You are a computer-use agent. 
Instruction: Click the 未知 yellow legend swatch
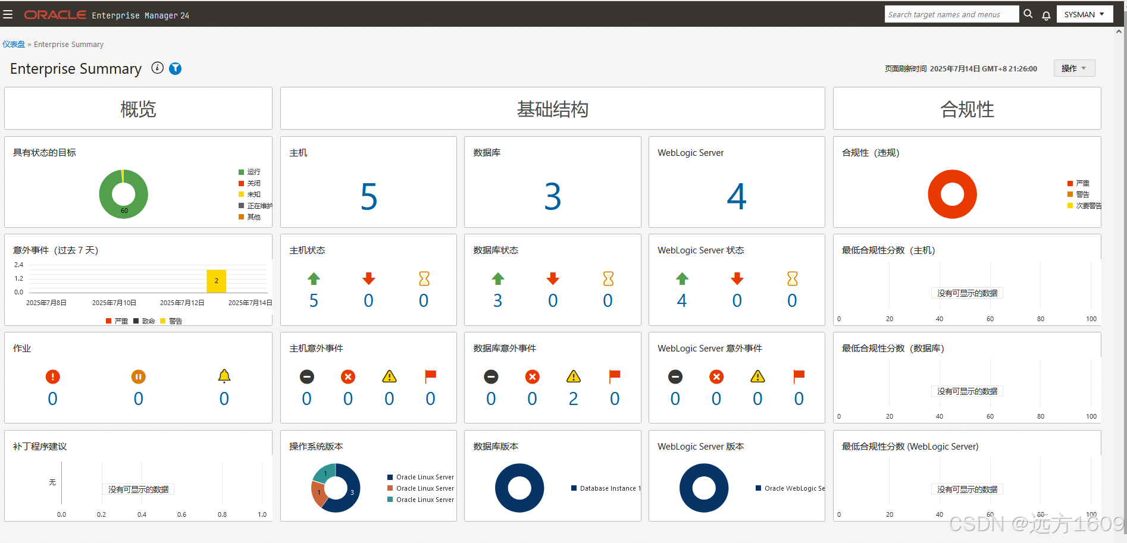242,194
